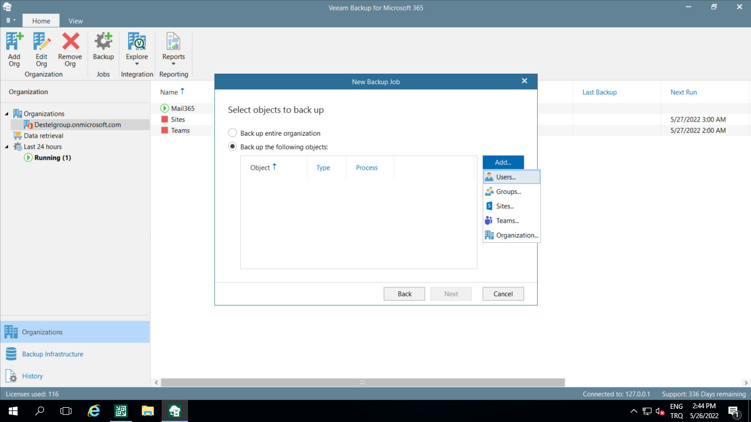Show hidden system tray icons

coord(634,411)
